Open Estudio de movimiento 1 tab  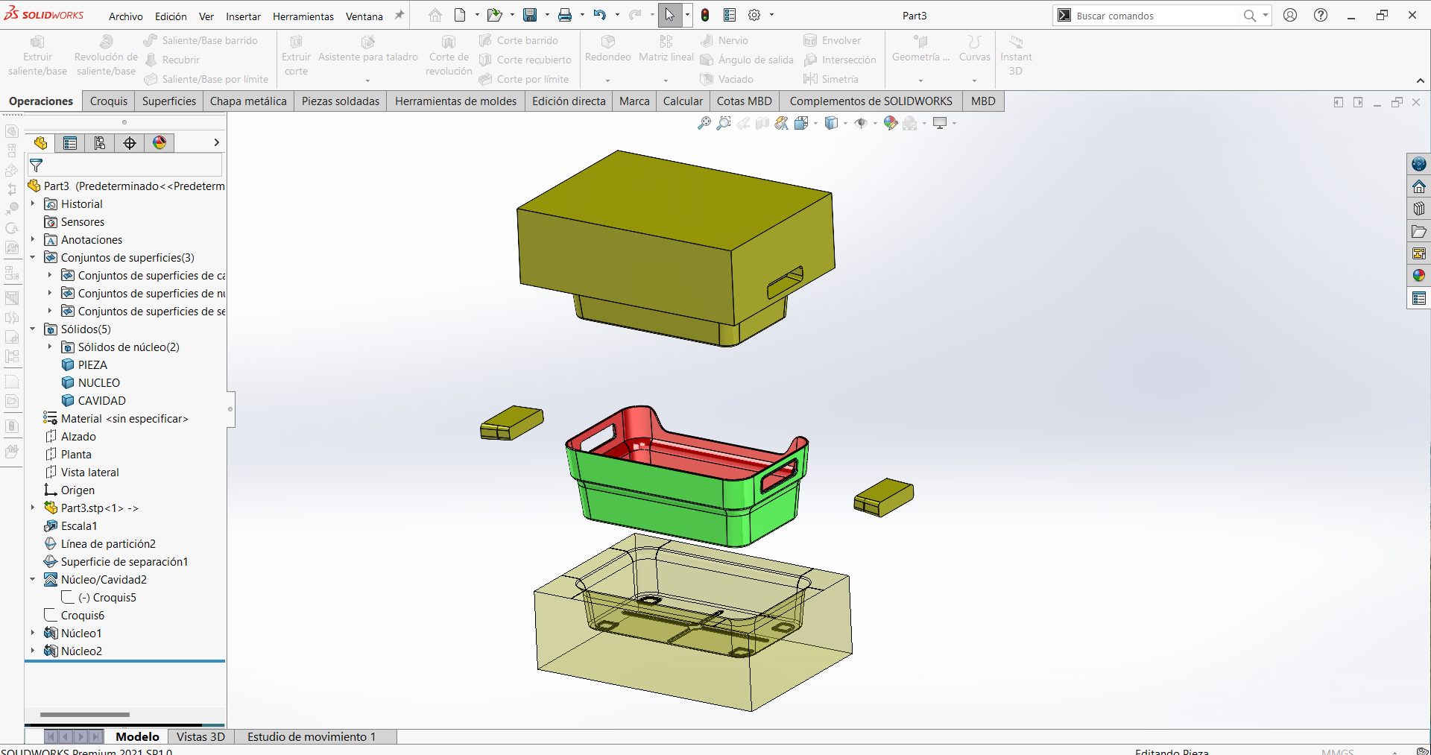point(312,736)
